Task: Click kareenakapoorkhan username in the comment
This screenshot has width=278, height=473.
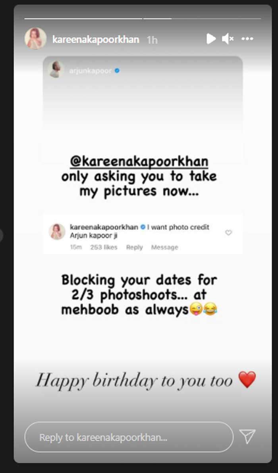Action: [x=104, y=227]
